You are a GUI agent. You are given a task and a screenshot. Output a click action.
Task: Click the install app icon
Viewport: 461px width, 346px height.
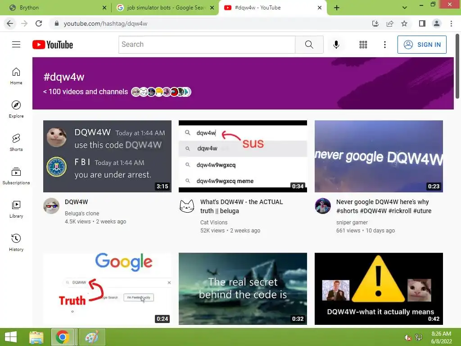click(x=375, y=23)
